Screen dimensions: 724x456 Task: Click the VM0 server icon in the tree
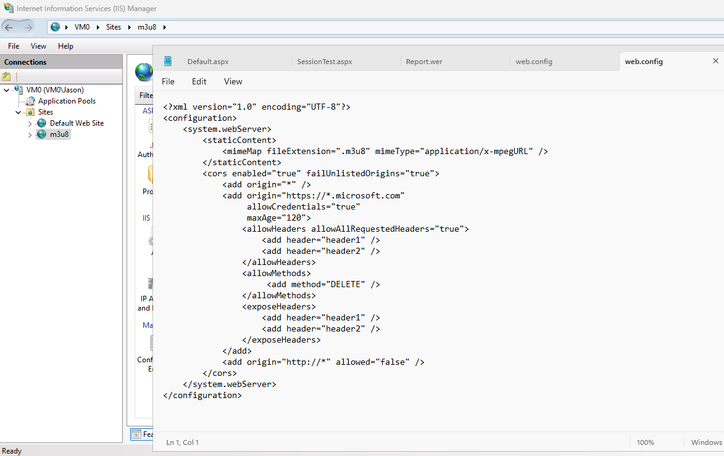coord(19,89)
